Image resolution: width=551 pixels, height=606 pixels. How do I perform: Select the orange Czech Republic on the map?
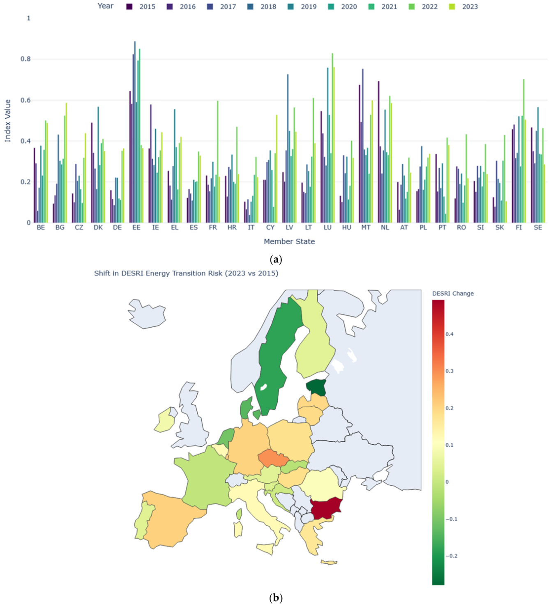pos(273,459)
